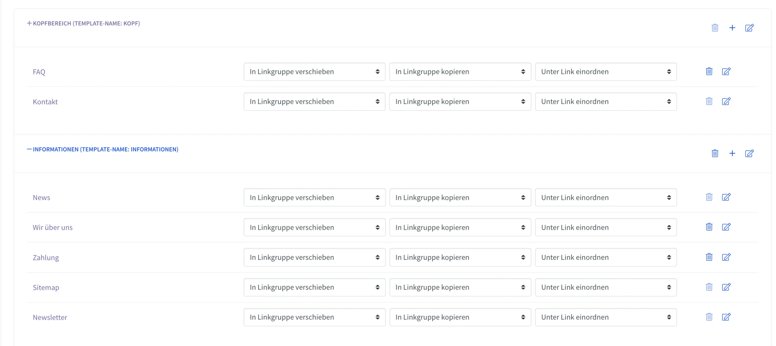
Task: Edit the Kontakt link entry
Action: click(x=726, y=101)
